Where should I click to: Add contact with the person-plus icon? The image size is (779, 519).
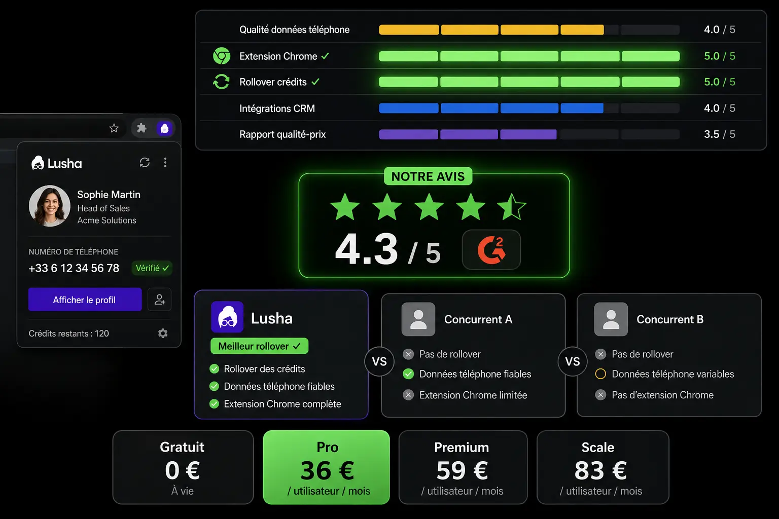pyautogui.click(x=160, y=300)
